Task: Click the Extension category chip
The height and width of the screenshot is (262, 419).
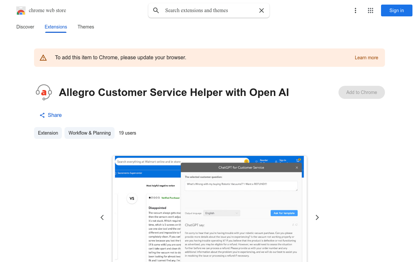Action: pos(48,133)
